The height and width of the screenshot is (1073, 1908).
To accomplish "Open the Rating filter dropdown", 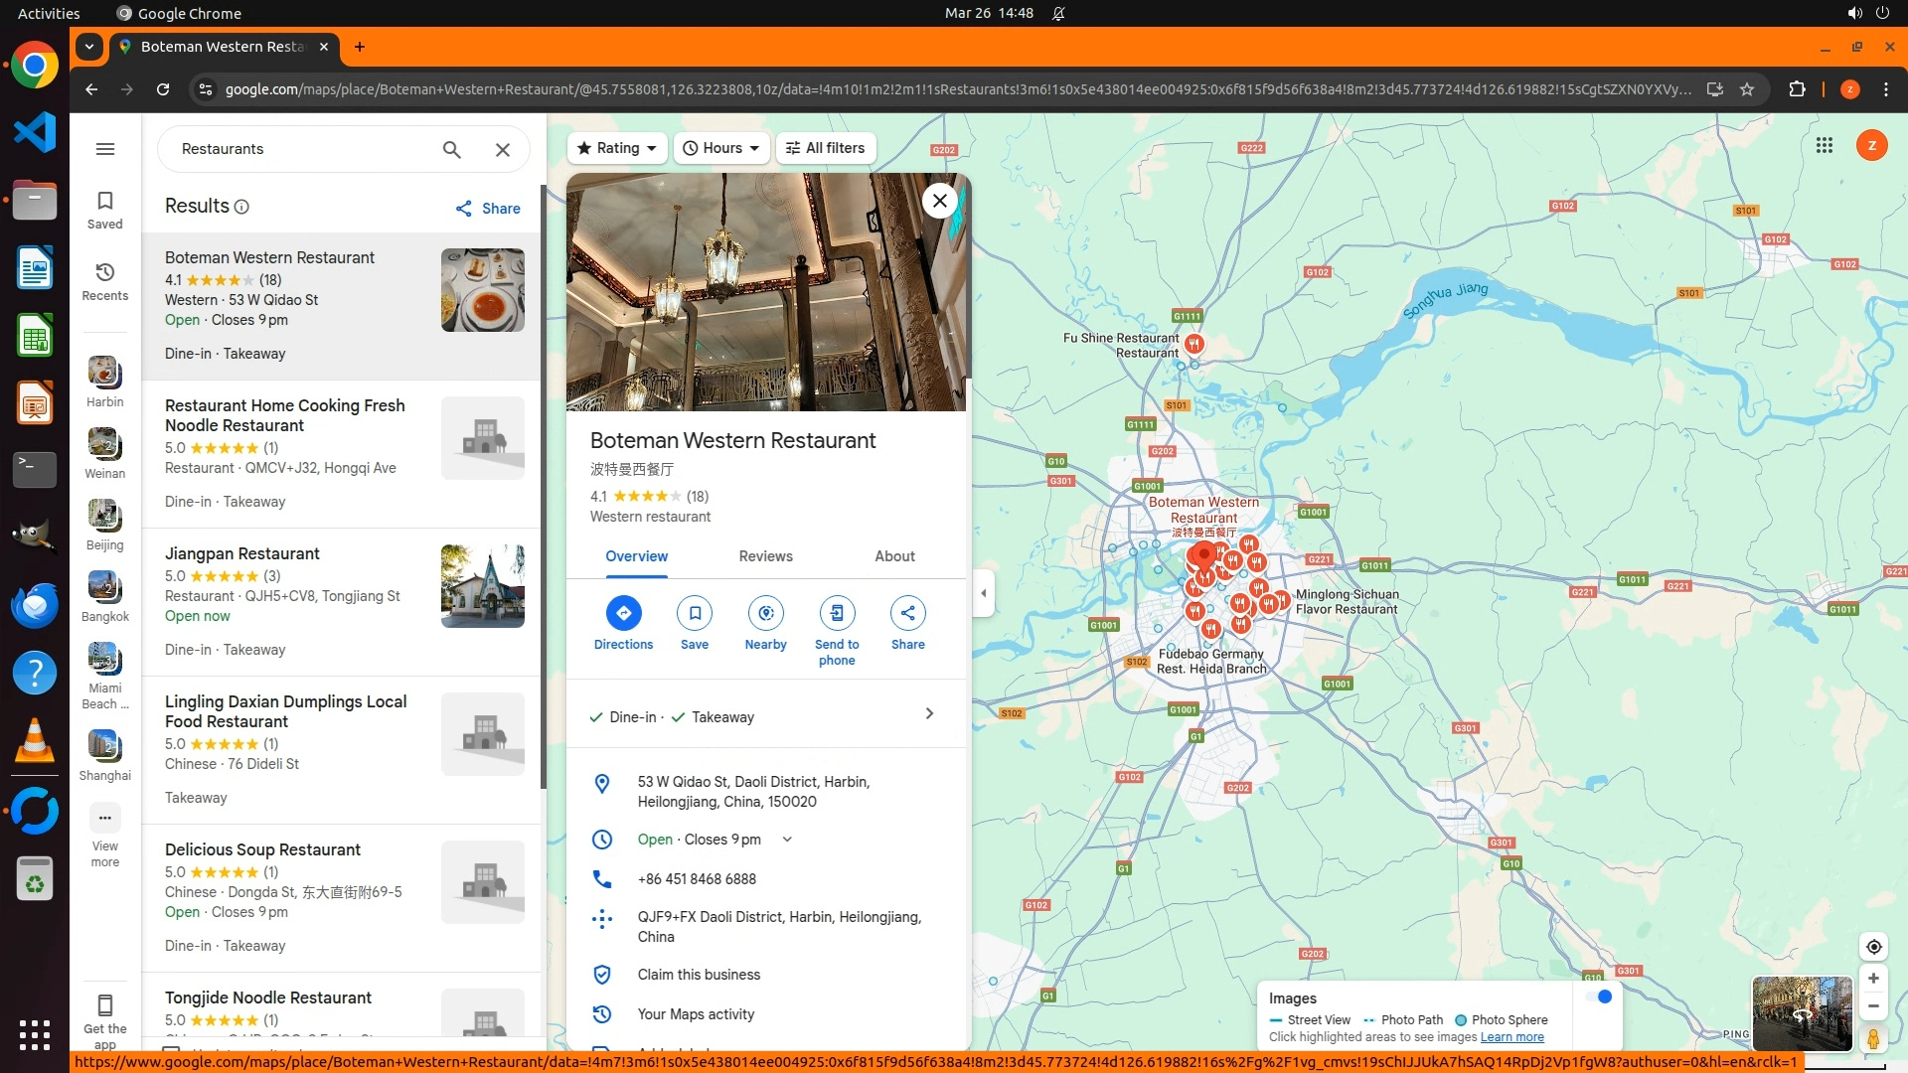I will (x=617, y=148).
